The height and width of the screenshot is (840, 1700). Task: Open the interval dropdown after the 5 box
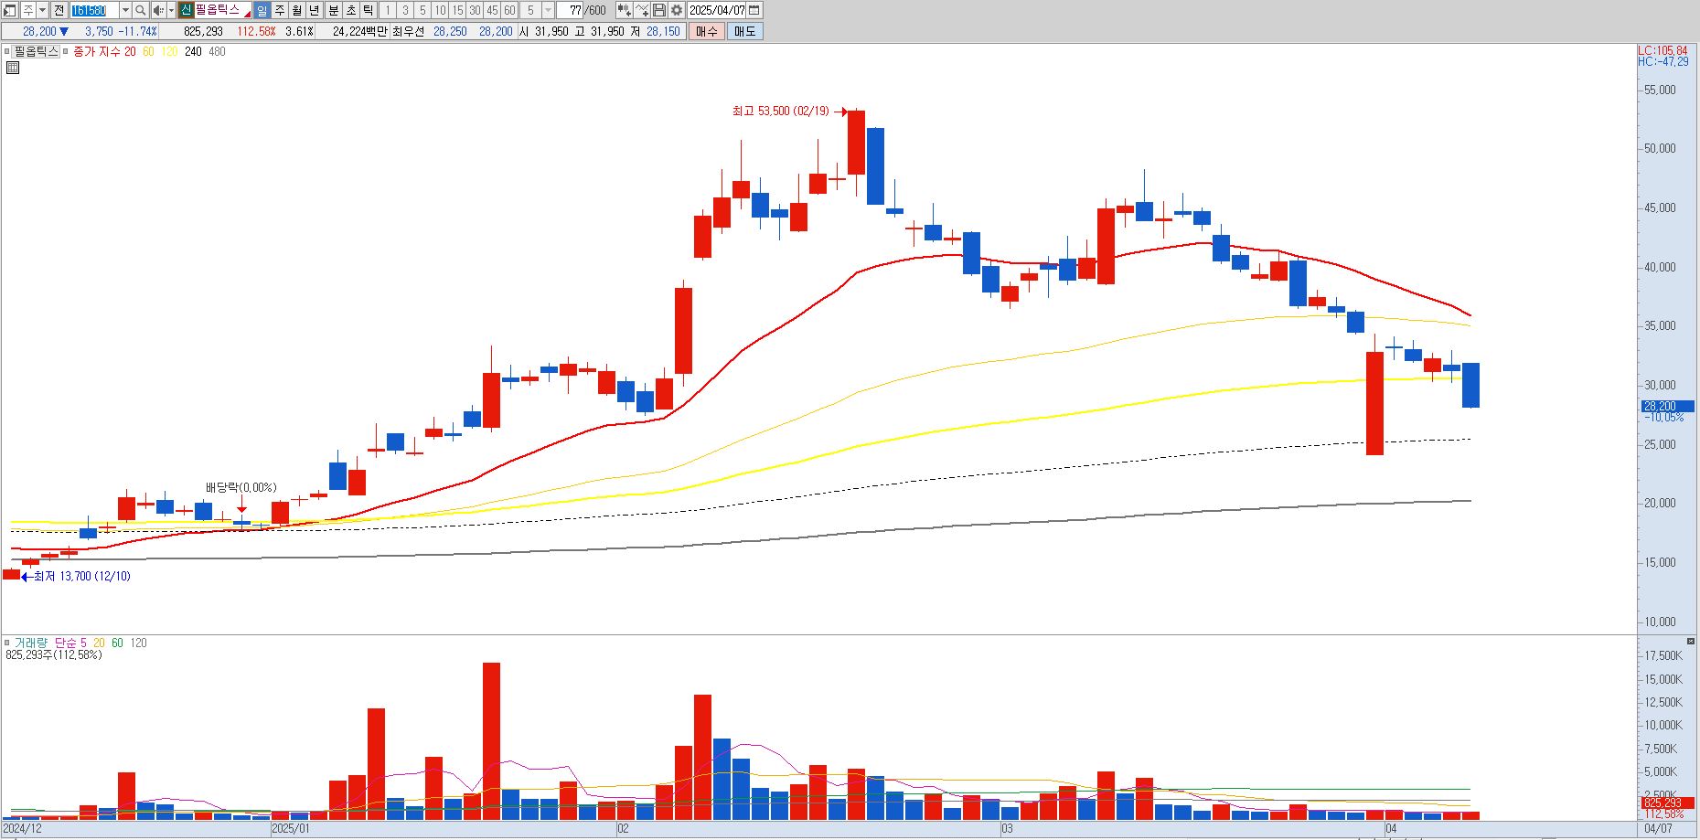pos(548,10)
